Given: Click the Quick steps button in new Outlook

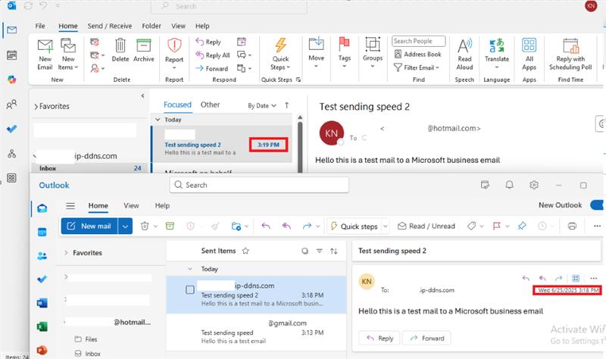Looking at the screenshot, I should tap(355, 226).
